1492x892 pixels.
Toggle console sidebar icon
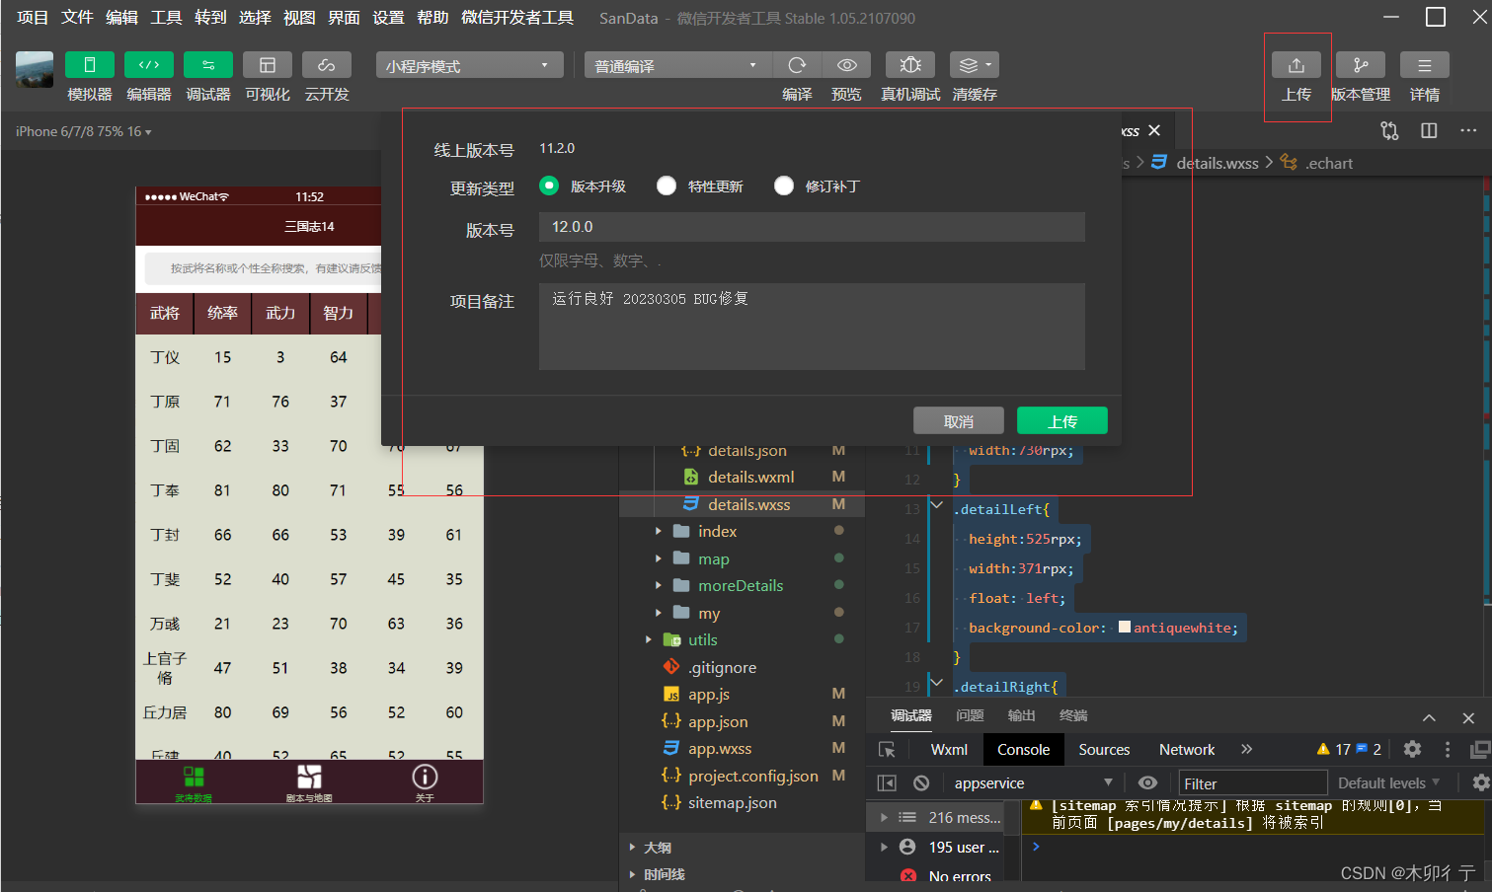click(887, 783)
